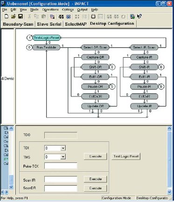Click the application icon in the title bar
The height and width of the screenshot is (202, 174).
pos(3,3)
